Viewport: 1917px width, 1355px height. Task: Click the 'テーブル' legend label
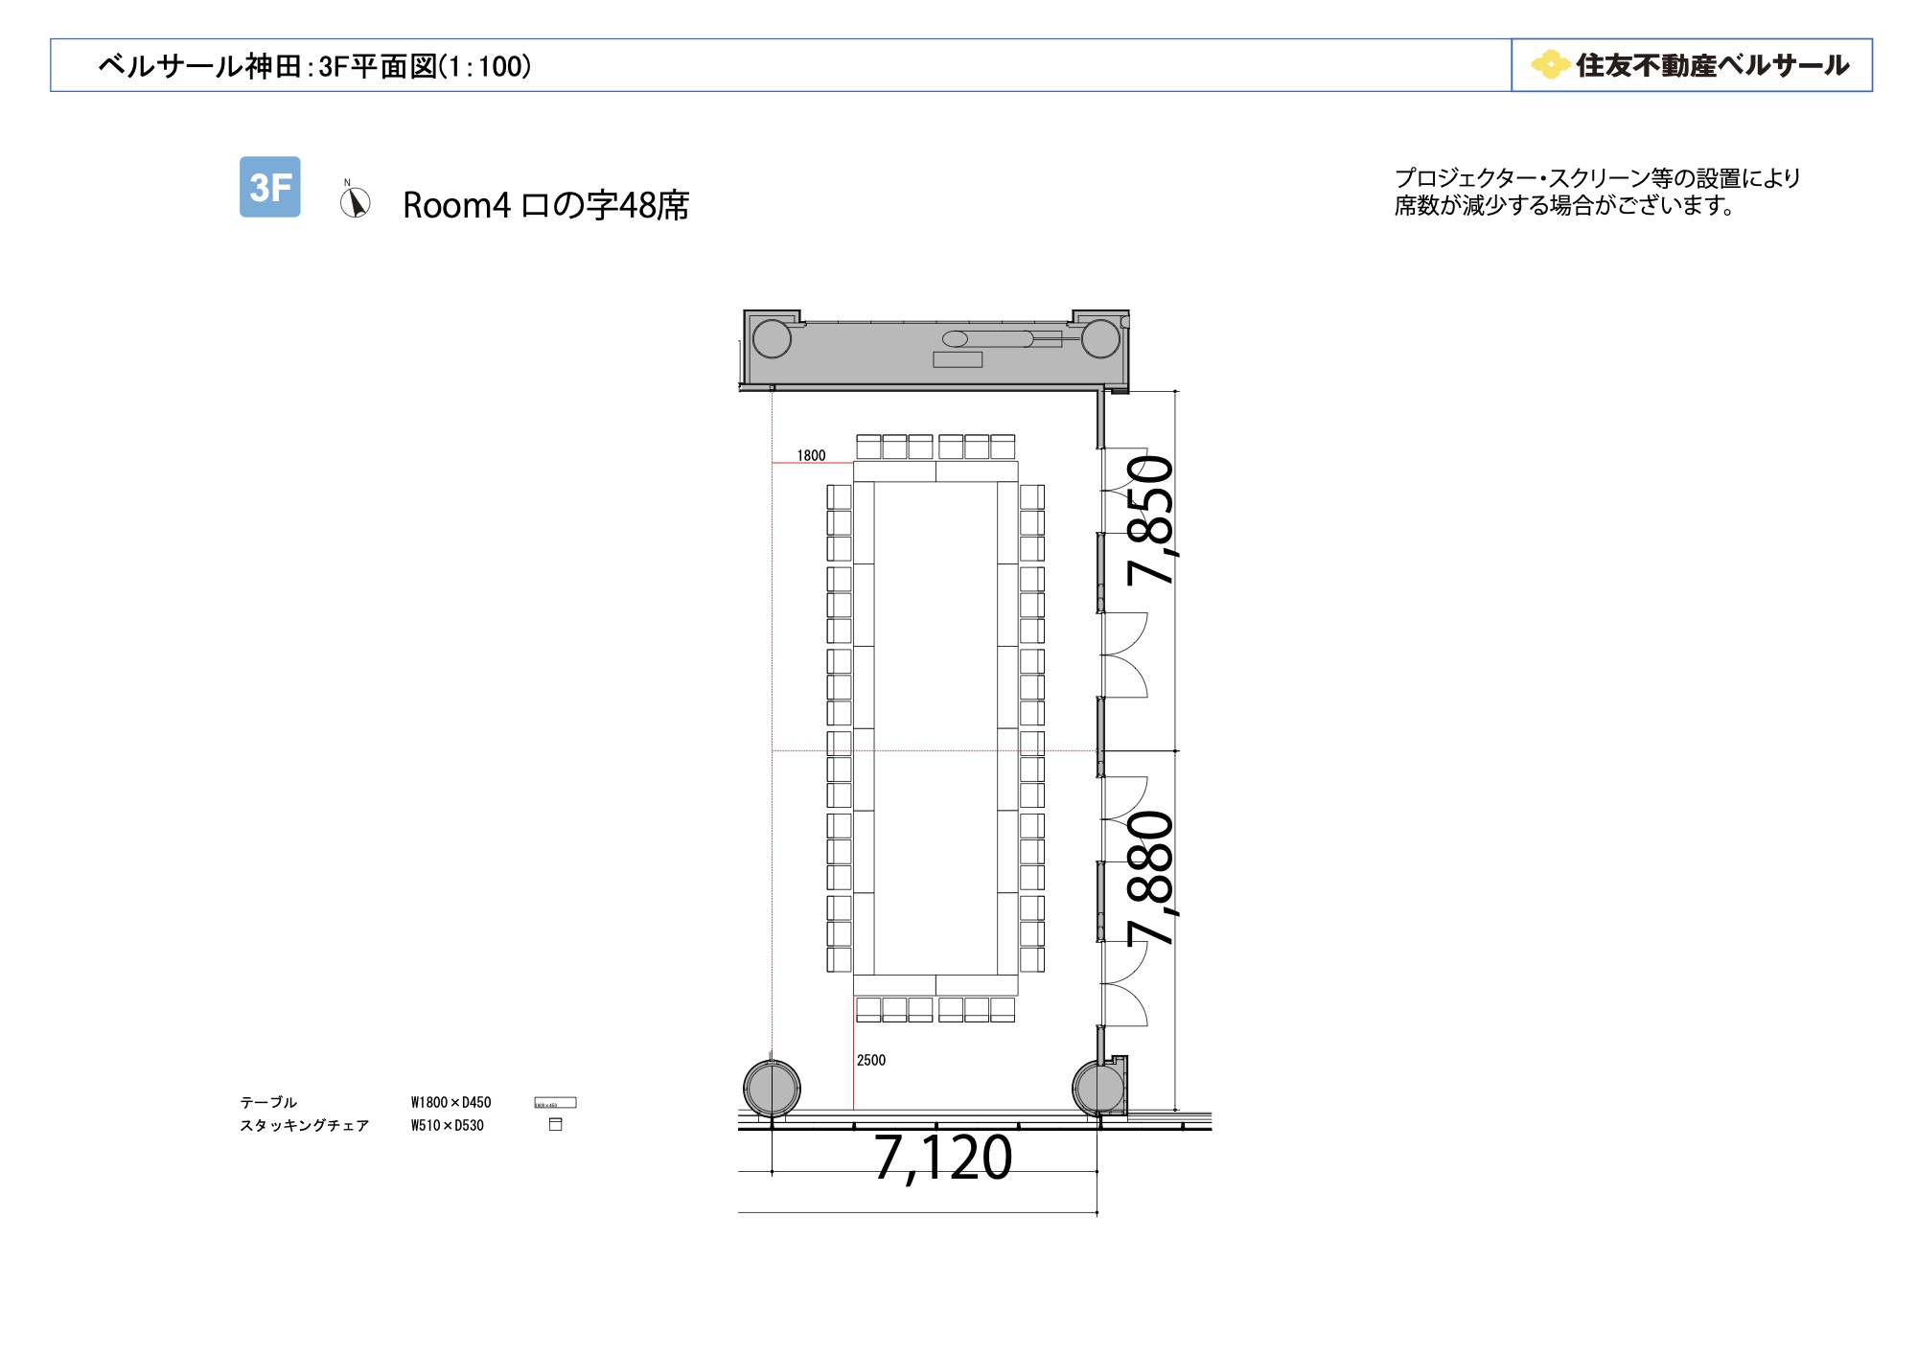[268, 1102]
